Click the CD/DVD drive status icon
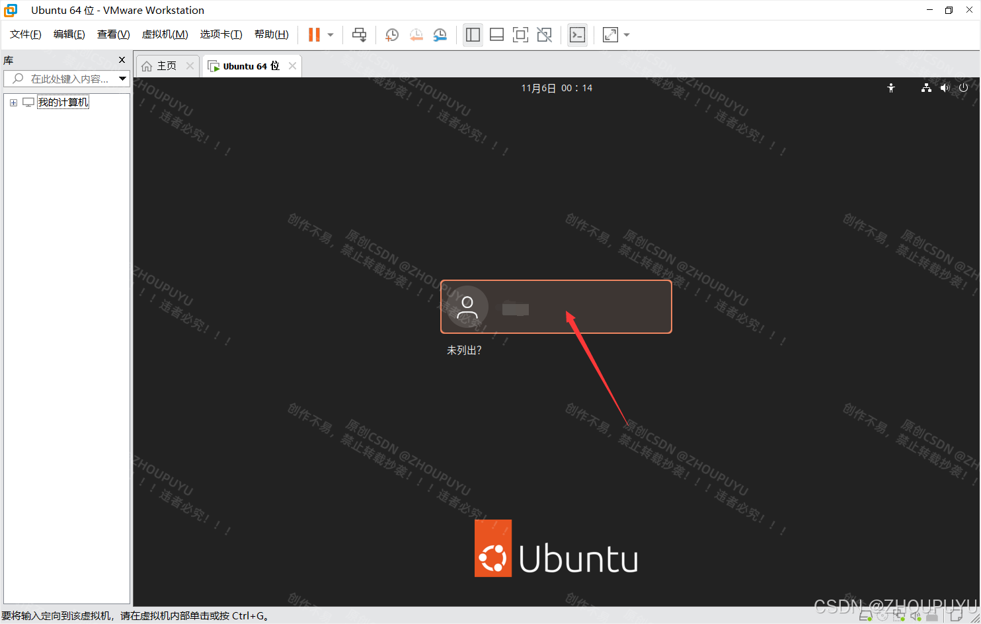 (x=883, y=616)
